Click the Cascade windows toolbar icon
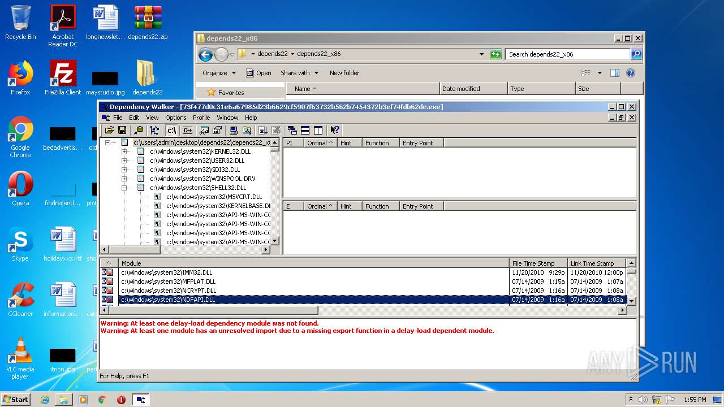This screenshot has width=724, height=407. pyautogui.click(x=292, y=130)
